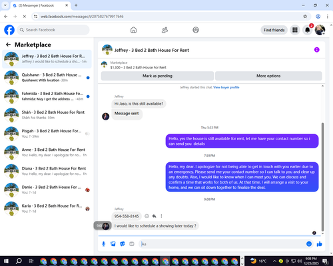Image resolution: width=333 pixels, height=266 pixels.
Task: Open the Friends icon in top navigation
Action: [x=165, y=30]
